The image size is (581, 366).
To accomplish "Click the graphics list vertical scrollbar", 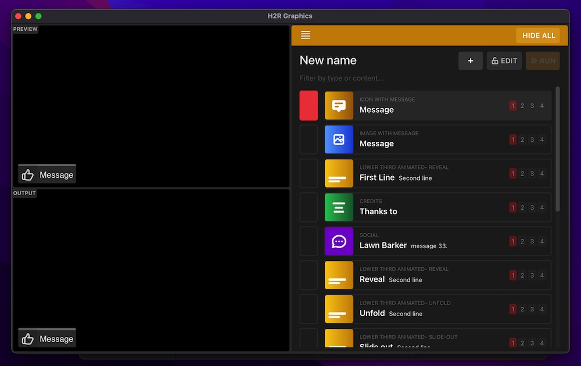I will pos(557,149).
